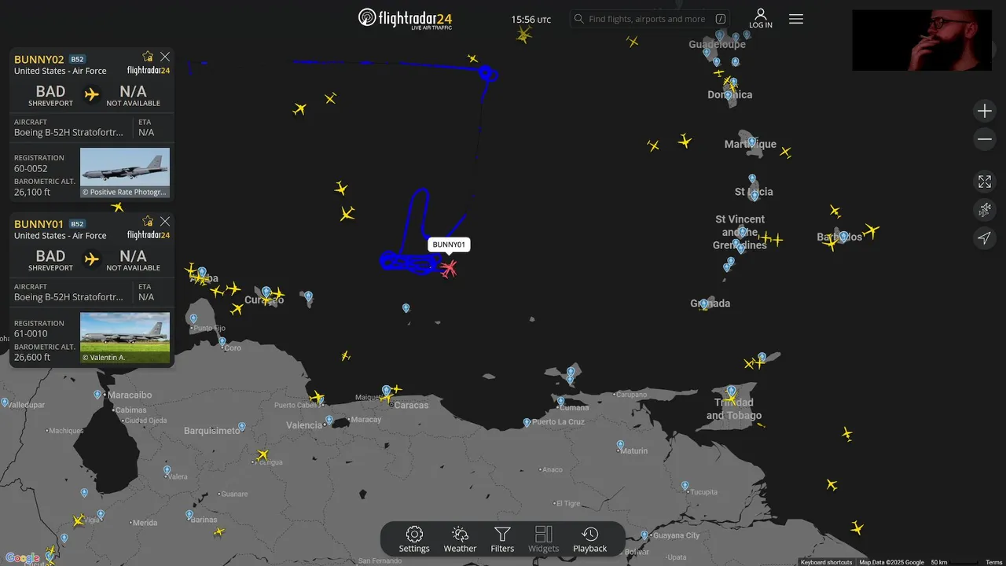Click registration 60-0052
The width and height of the screenshot is (1006, 566).
(x=31, y=168)
